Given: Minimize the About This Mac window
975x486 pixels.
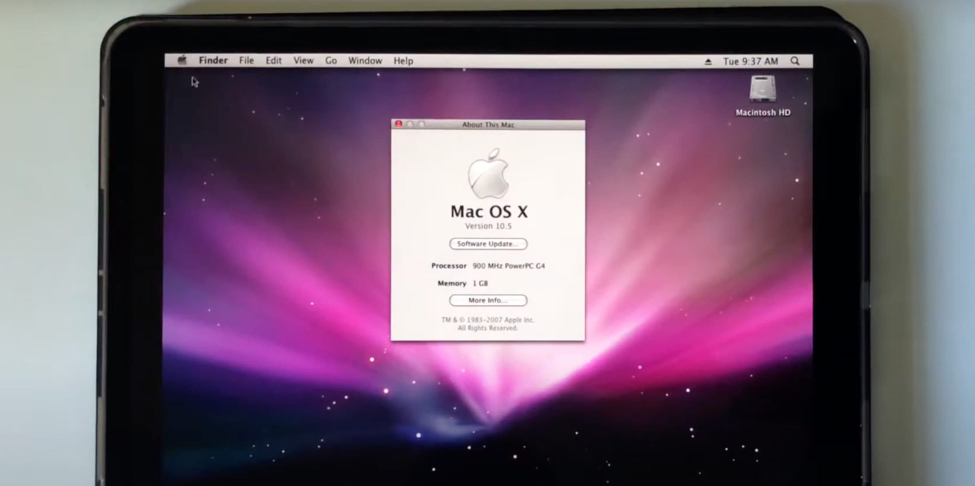Looking at the screenshot, I should (x=410, y=124).
